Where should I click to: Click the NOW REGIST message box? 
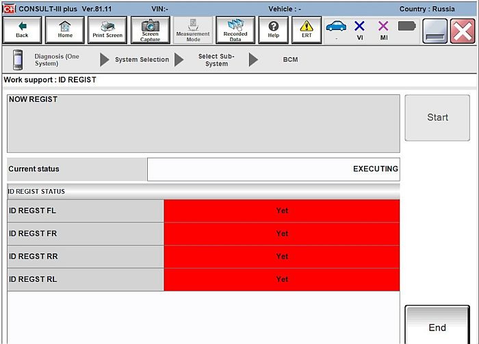(203, 124)
